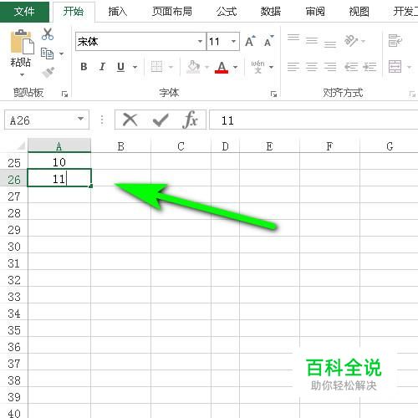Select Bottom Align icon

click(x=330, y=44)
